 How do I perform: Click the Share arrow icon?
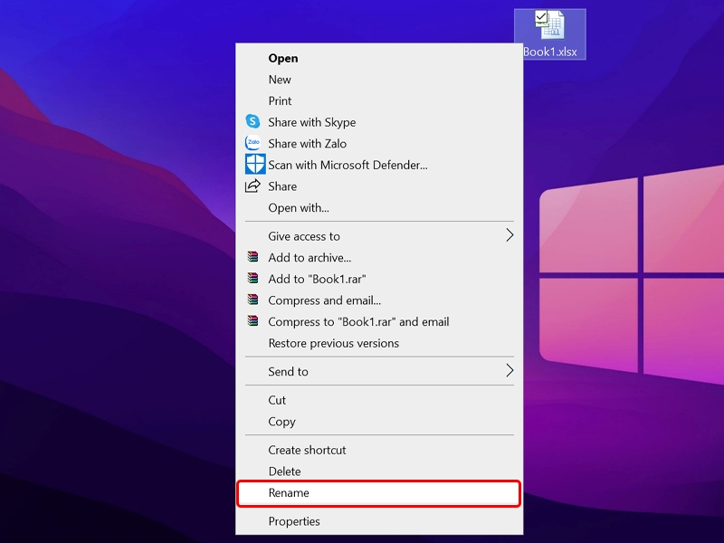pyautogui.click(x=252, y=186)
